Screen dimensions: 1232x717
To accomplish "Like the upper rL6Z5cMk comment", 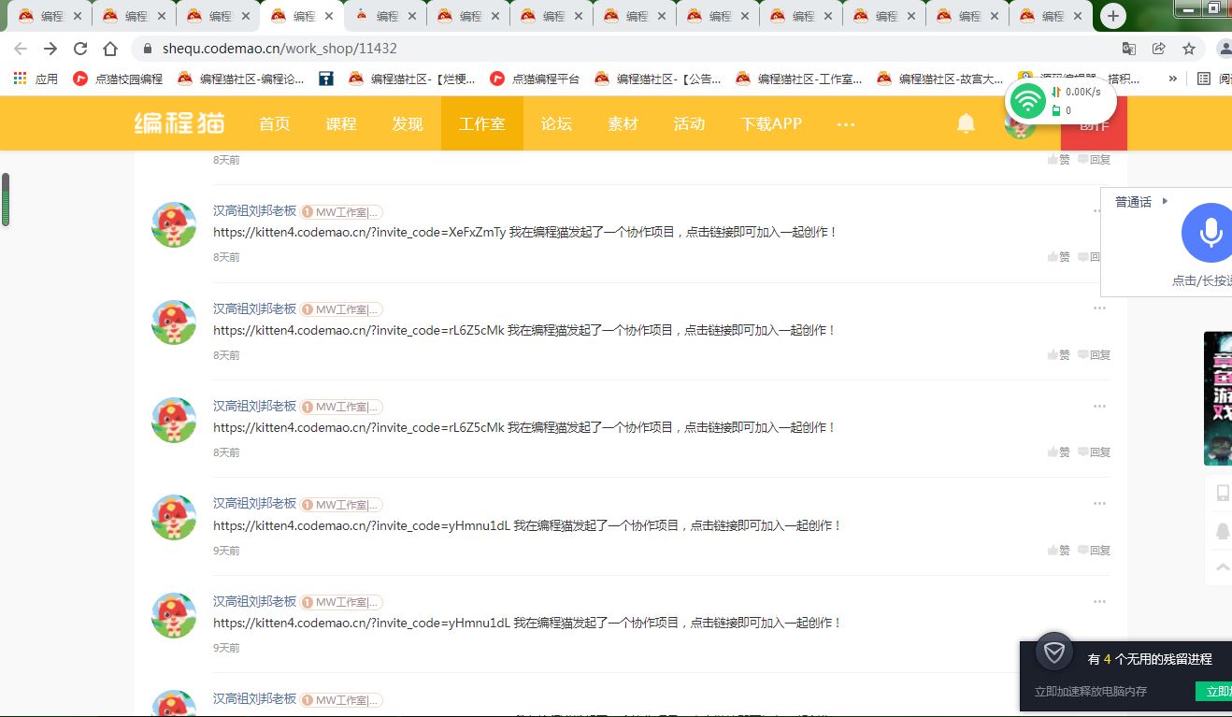I will tap(1059, 355).
